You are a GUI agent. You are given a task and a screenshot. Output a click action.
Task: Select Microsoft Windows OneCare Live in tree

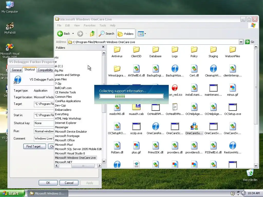(75, 158)
